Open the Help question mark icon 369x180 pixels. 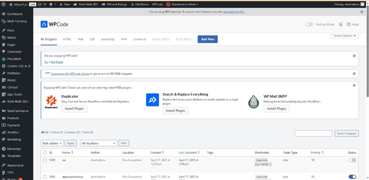point(349,24)
